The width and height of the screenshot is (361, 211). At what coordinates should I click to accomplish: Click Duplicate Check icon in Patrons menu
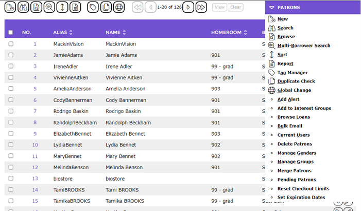click(272, 81)
